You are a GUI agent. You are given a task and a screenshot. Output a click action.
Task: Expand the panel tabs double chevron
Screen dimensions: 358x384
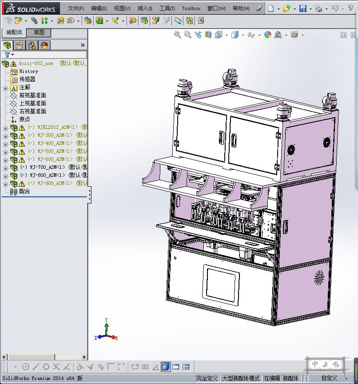[83, 45]
